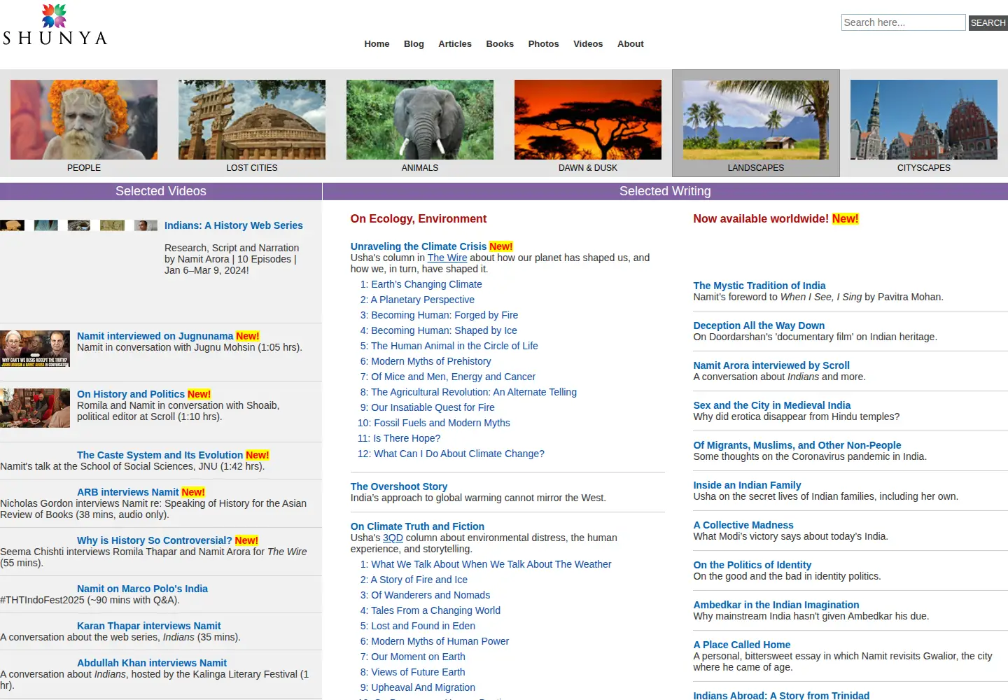
Task: Go to the Blog page
Action: (414, 44)
